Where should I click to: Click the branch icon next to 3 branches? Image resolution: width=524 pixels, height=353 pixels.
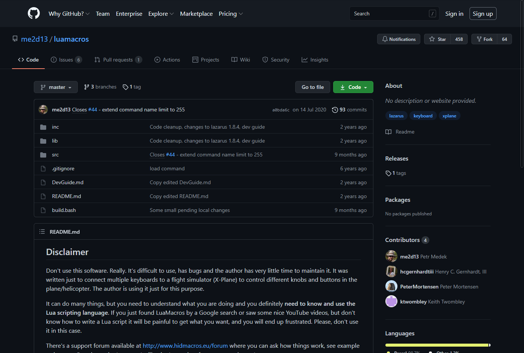pos(87,87)
